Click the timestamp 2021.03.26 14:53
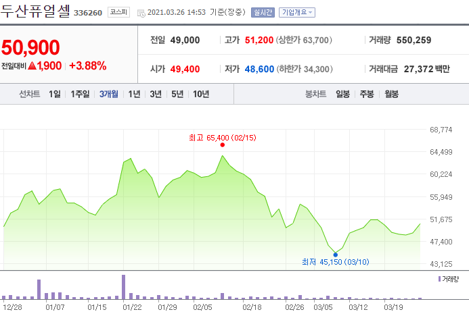469x316 pixels. (x=177, y=12)
